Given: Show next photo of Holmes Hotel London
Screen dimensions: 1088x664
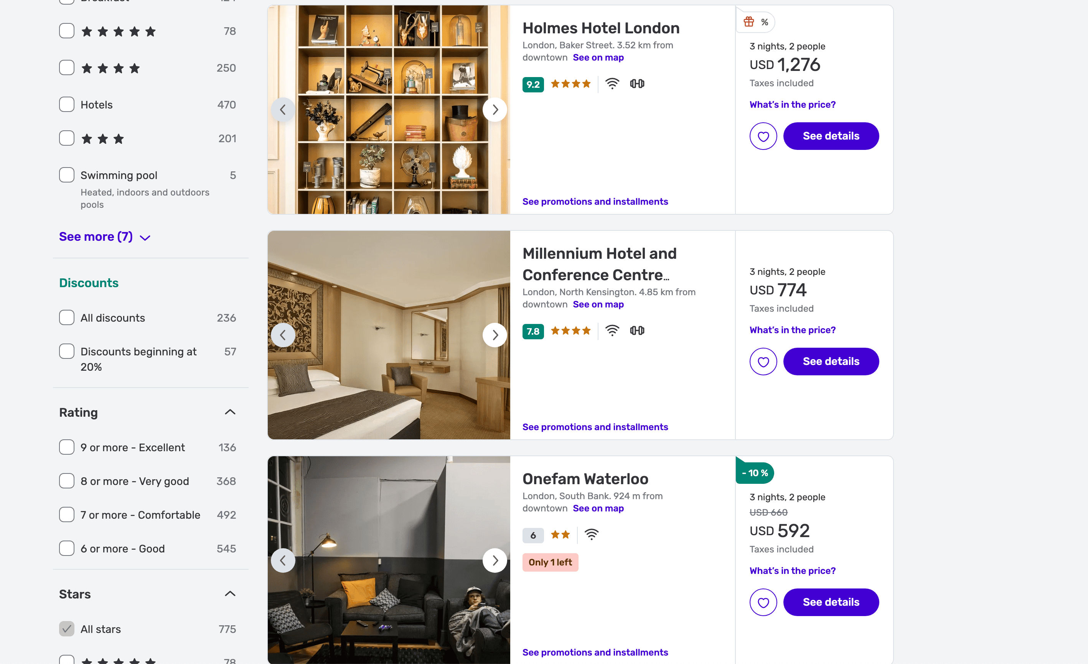Looking at the screenshot, I should tap(495, 109).
